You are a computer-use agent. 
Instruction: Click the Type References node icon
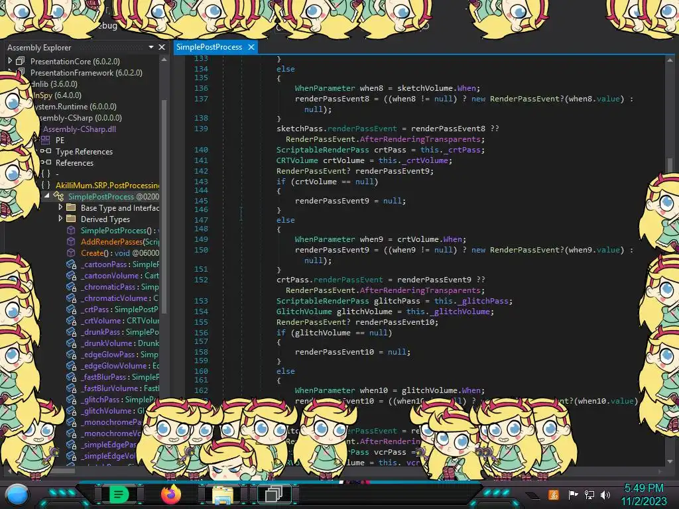click(46, 151)
